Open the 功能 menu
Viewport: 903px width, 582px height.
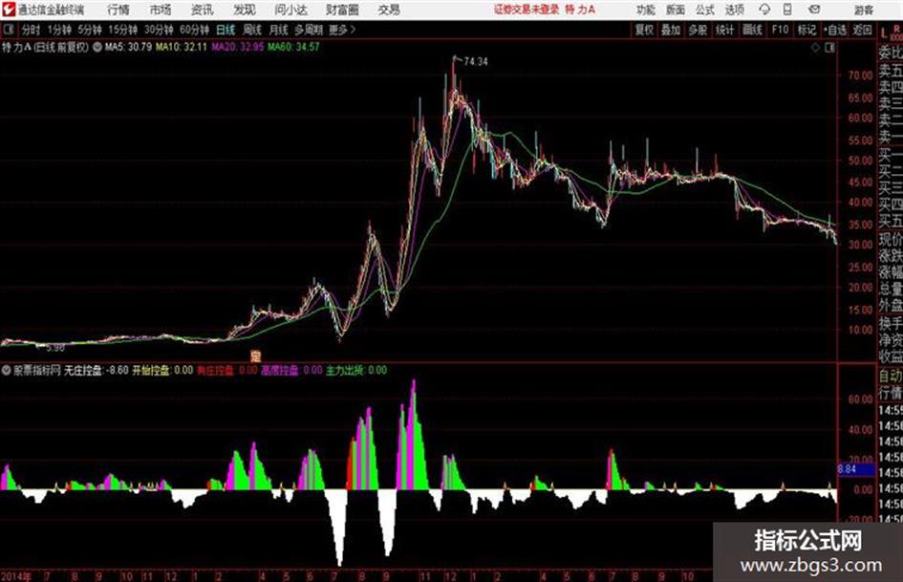[646, 10]
